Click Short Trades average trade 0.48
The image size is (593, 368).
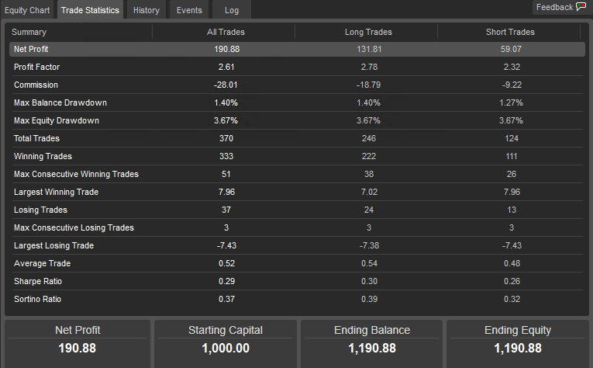click(512, 263)
